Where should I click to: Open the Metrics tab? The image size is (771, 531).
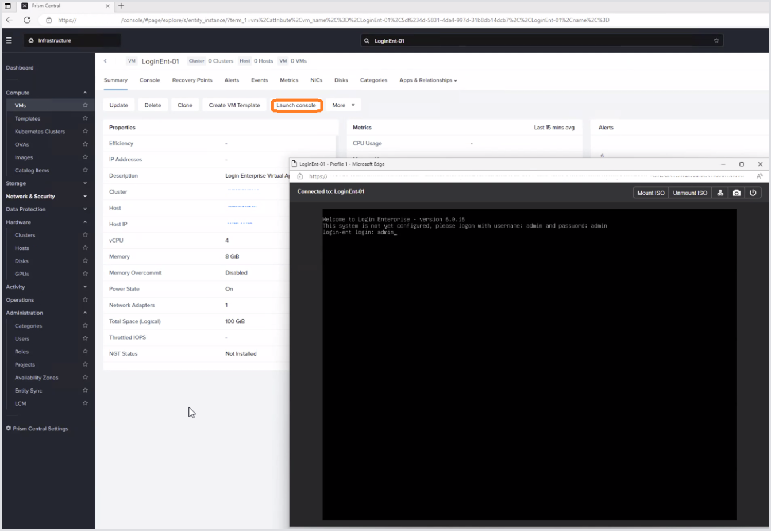click(x=289, y=80)
